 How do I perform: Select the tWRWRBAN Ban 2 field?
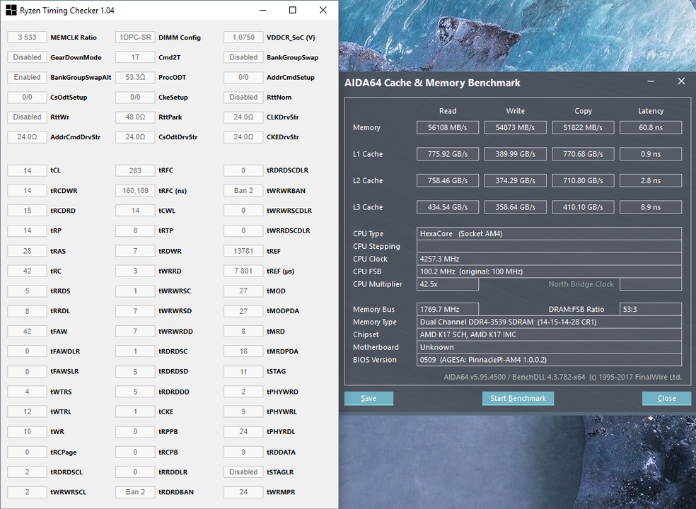pyautogui.click(x=244, y=191)
